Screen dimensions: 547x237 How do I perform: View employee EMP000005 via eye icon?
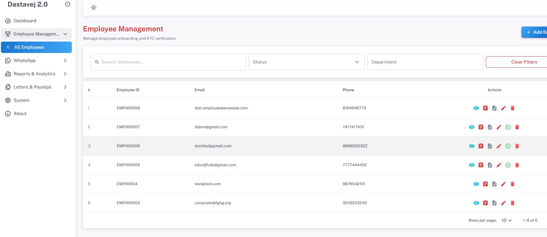(472, 165)
